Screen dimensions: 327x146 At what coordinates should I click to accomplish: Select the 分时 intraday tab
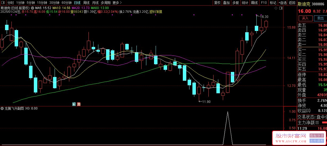pos(10,3)
